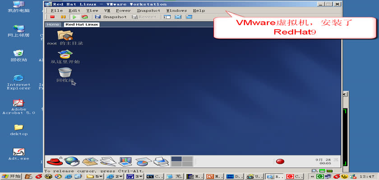This screenshot has width=379, height=180.
Task: Switch to the Home tab
Action: (53, 24)
